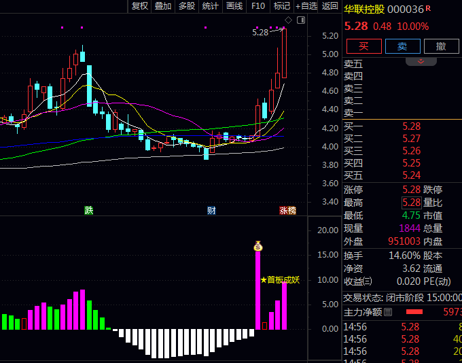This screenshot has width=462, height=363.
Task: Select the 画线 drawing tool
Action: tap(234, 6)
